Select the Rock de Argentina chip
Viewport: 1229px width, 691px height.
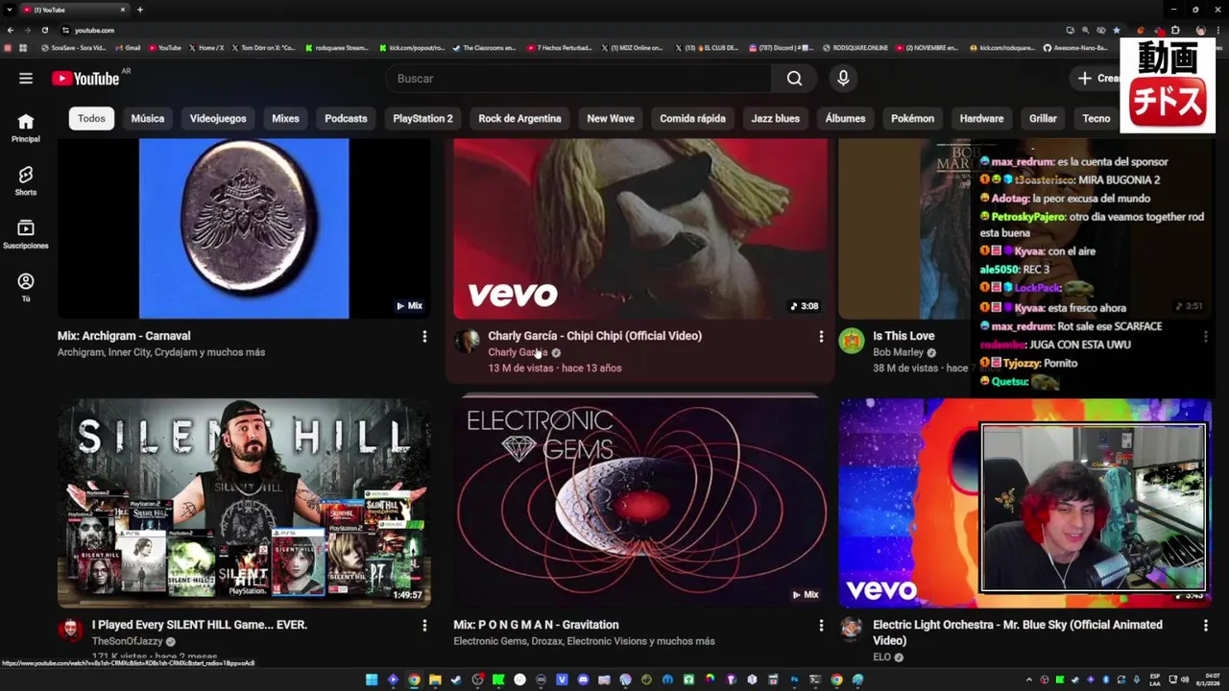pyautogui.click(x=519, y=118)
